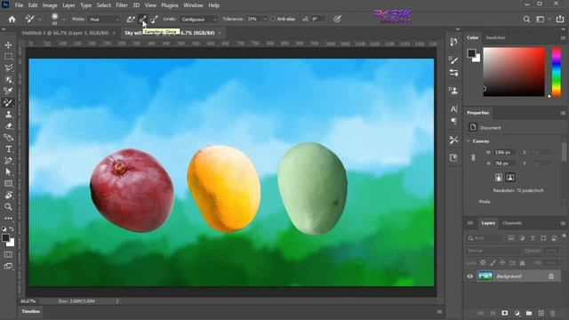Select the Clone Stamp tool
569x320 pixels.
pos(8,115)
